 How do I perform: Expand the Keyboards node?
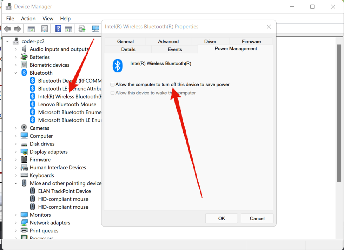(16, 175)
